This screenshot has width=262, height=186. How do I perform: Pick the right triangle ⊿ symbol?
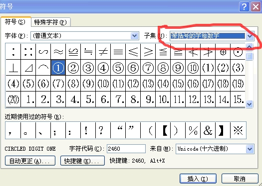tap(28, 68)
